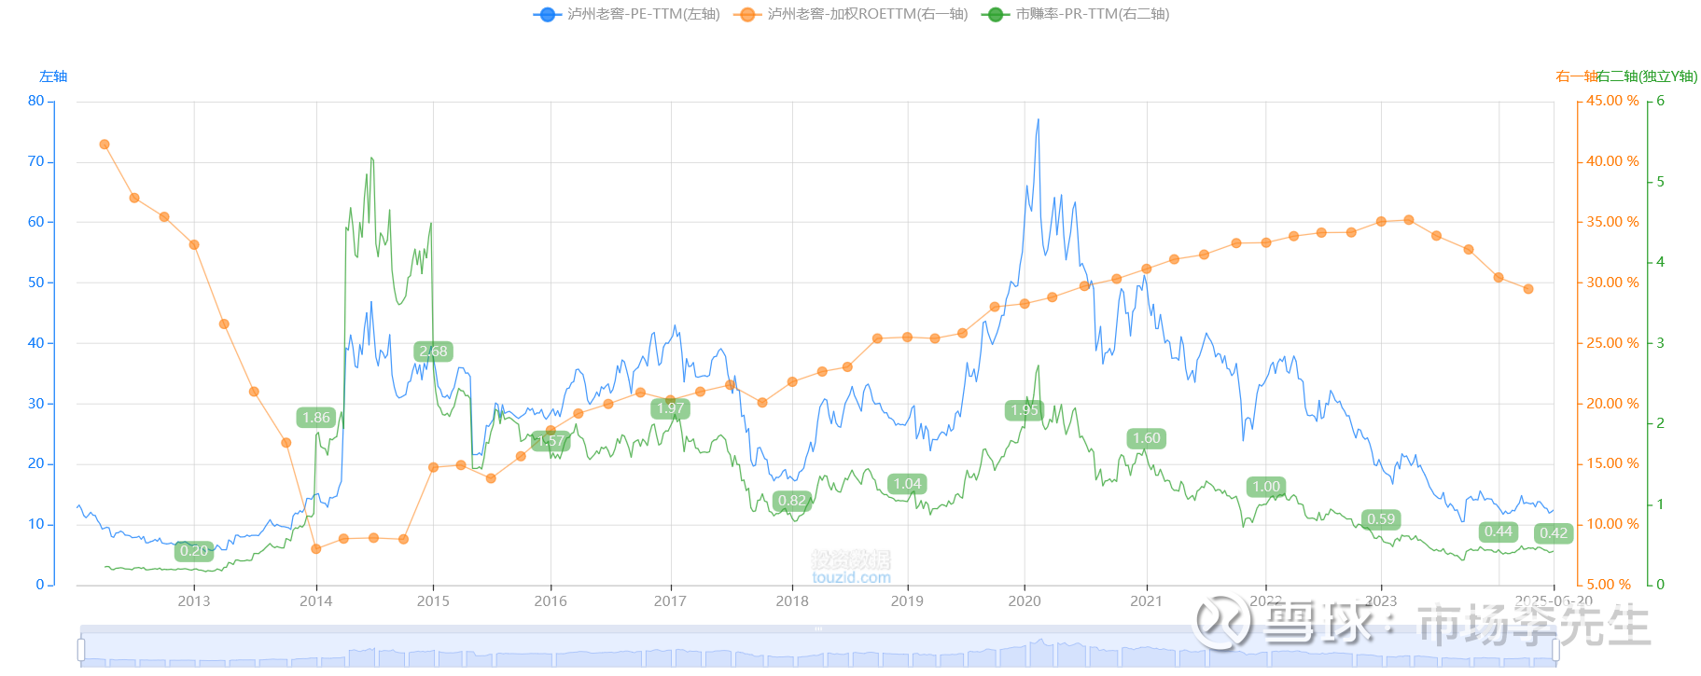Click the 0.42 PR marker label
Screen dimensions: 1701x676
(x=1554, y=533)
